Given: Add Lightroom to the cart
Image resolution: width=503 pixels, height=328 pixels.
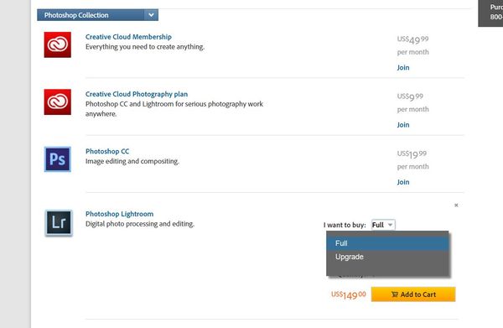Looking at the screenshot, I should coord(413,294).
